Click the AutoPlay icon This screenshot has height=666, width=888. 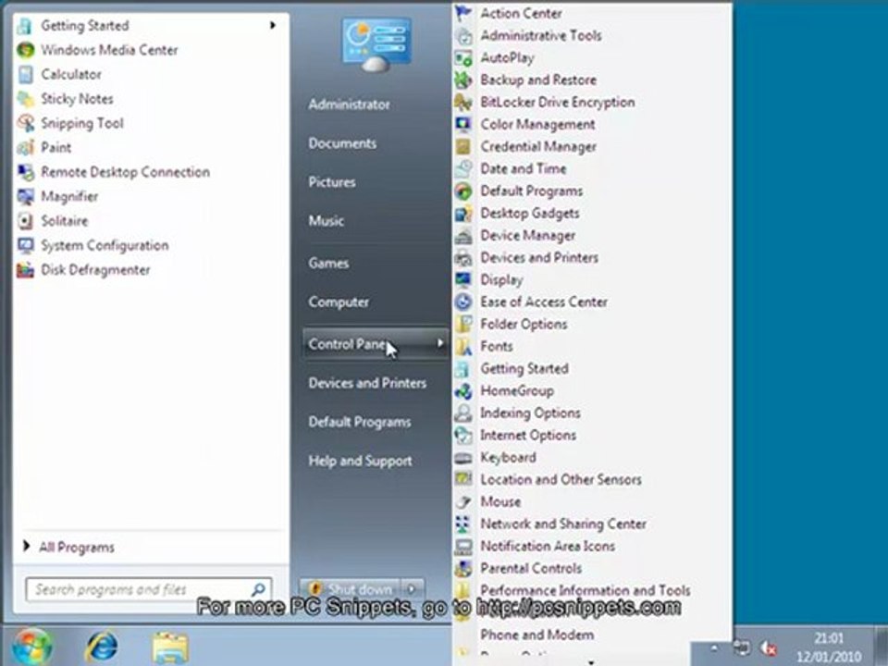(x=463, y=57)
